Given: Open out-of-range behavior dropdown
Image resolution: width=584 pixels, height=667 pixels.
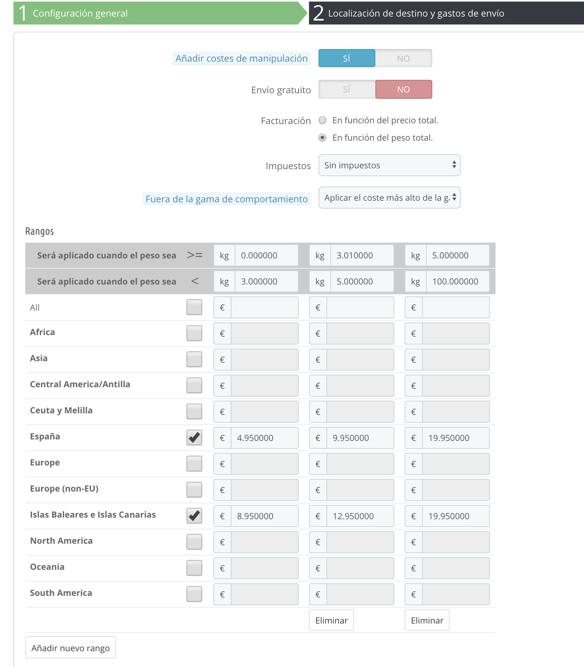Looking at the screenshot, I should (x=389, y=198).
